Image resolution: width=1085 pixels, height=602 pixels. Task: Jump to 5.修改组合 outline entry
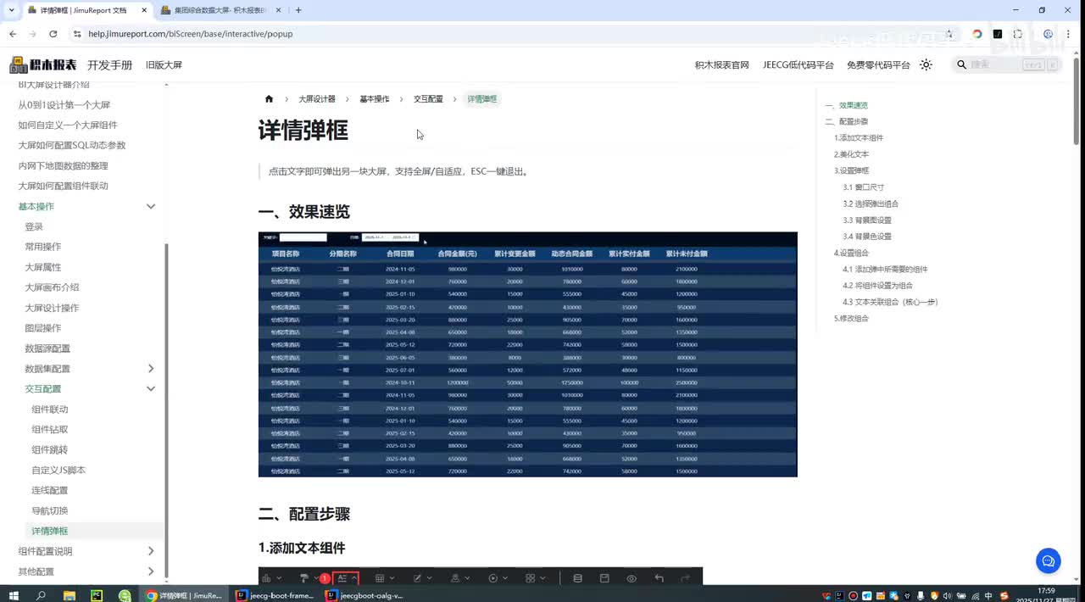pos(851,319)
